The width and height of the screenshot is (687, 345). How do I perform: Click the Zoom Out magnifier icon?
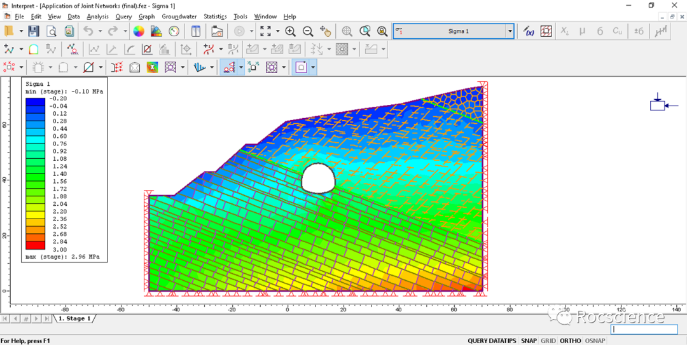click(308, 31)
